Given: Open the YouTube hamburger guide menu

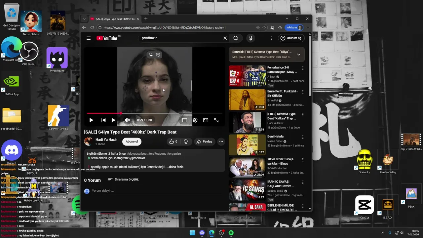Looking at the screenshot, I should point(89,38).
